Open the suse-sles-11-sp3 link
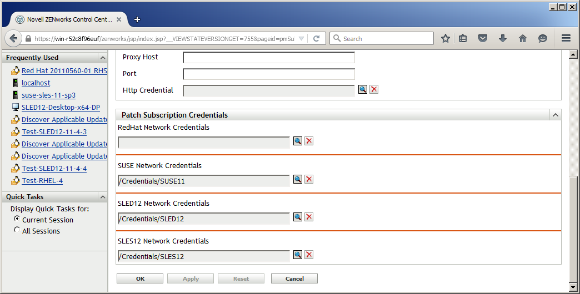The height and width of the screenshot is (294, 580). [x=48, y=95]
